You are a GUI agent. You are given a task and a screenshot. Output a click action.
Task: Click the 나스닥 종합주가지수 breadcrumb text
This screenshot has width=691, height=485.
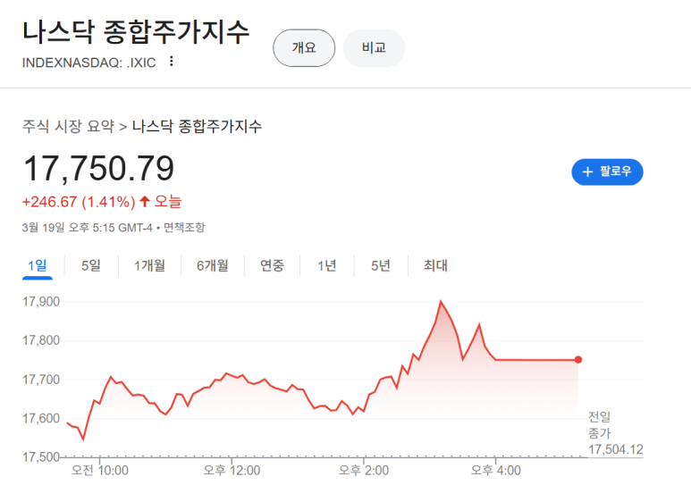(x=197, y=126)
